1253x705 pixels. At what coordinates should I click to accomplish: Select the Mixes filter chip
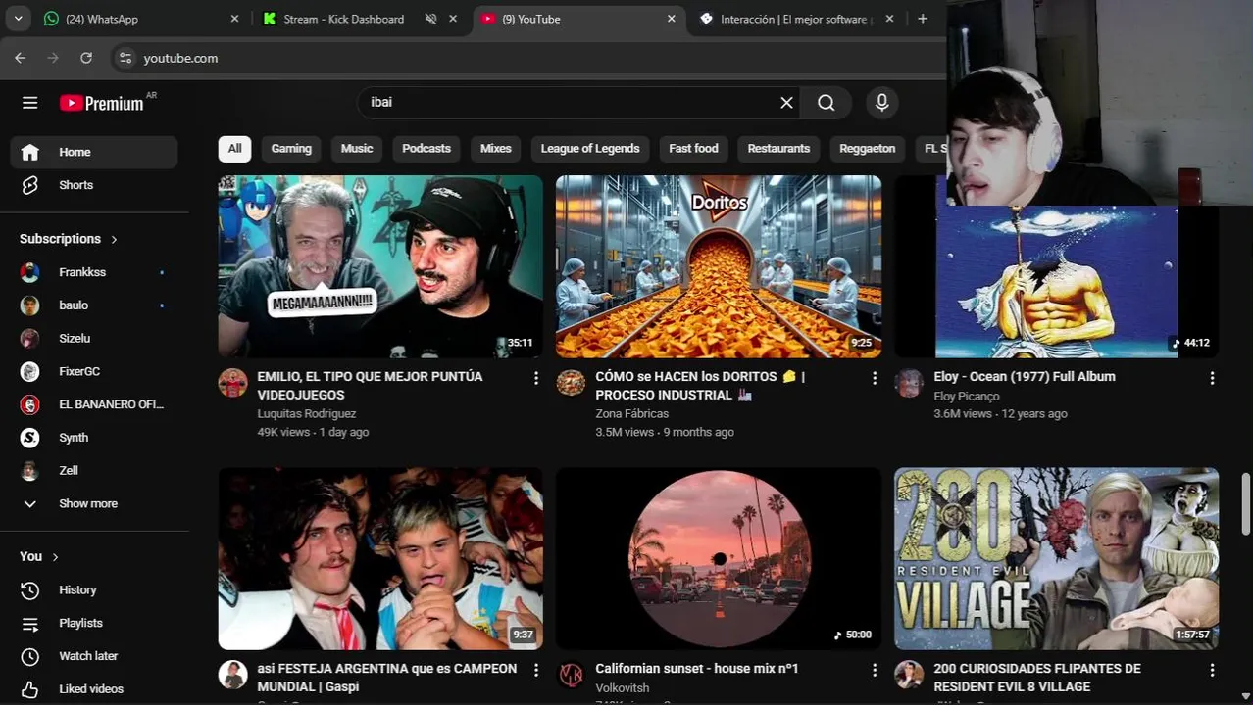click(x=496, y=148)
